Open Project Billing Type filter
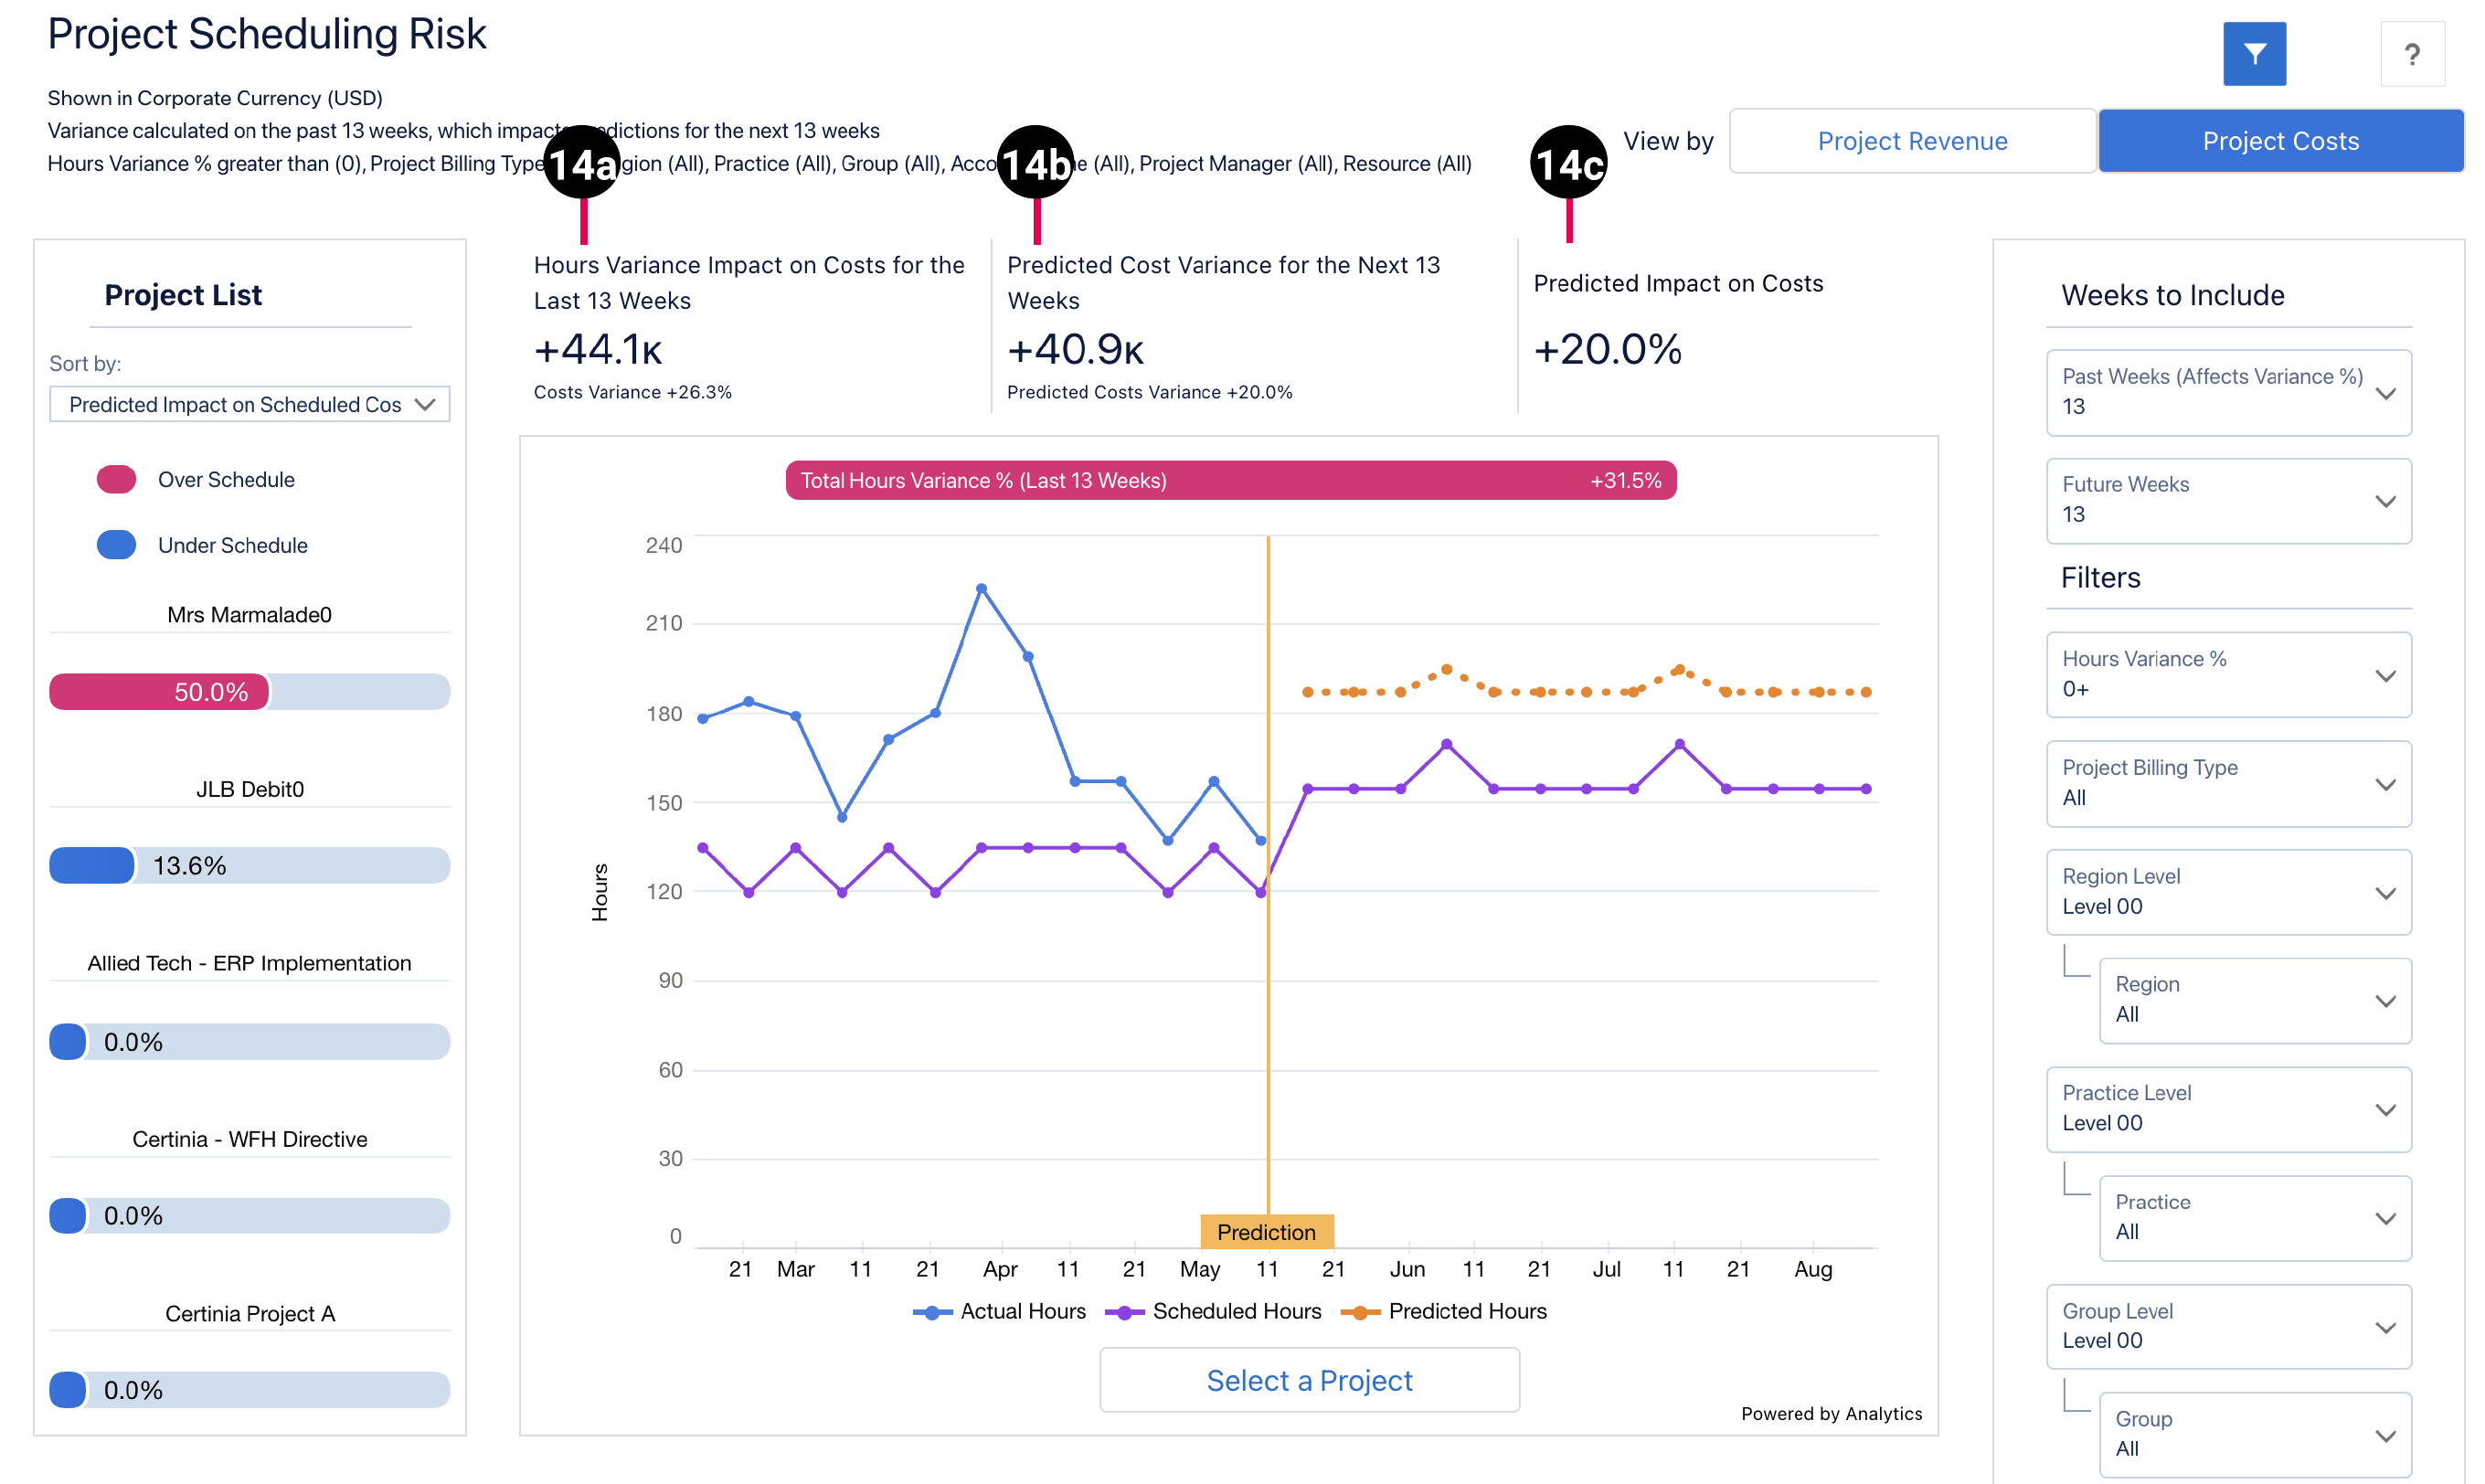 (2228, 783)
